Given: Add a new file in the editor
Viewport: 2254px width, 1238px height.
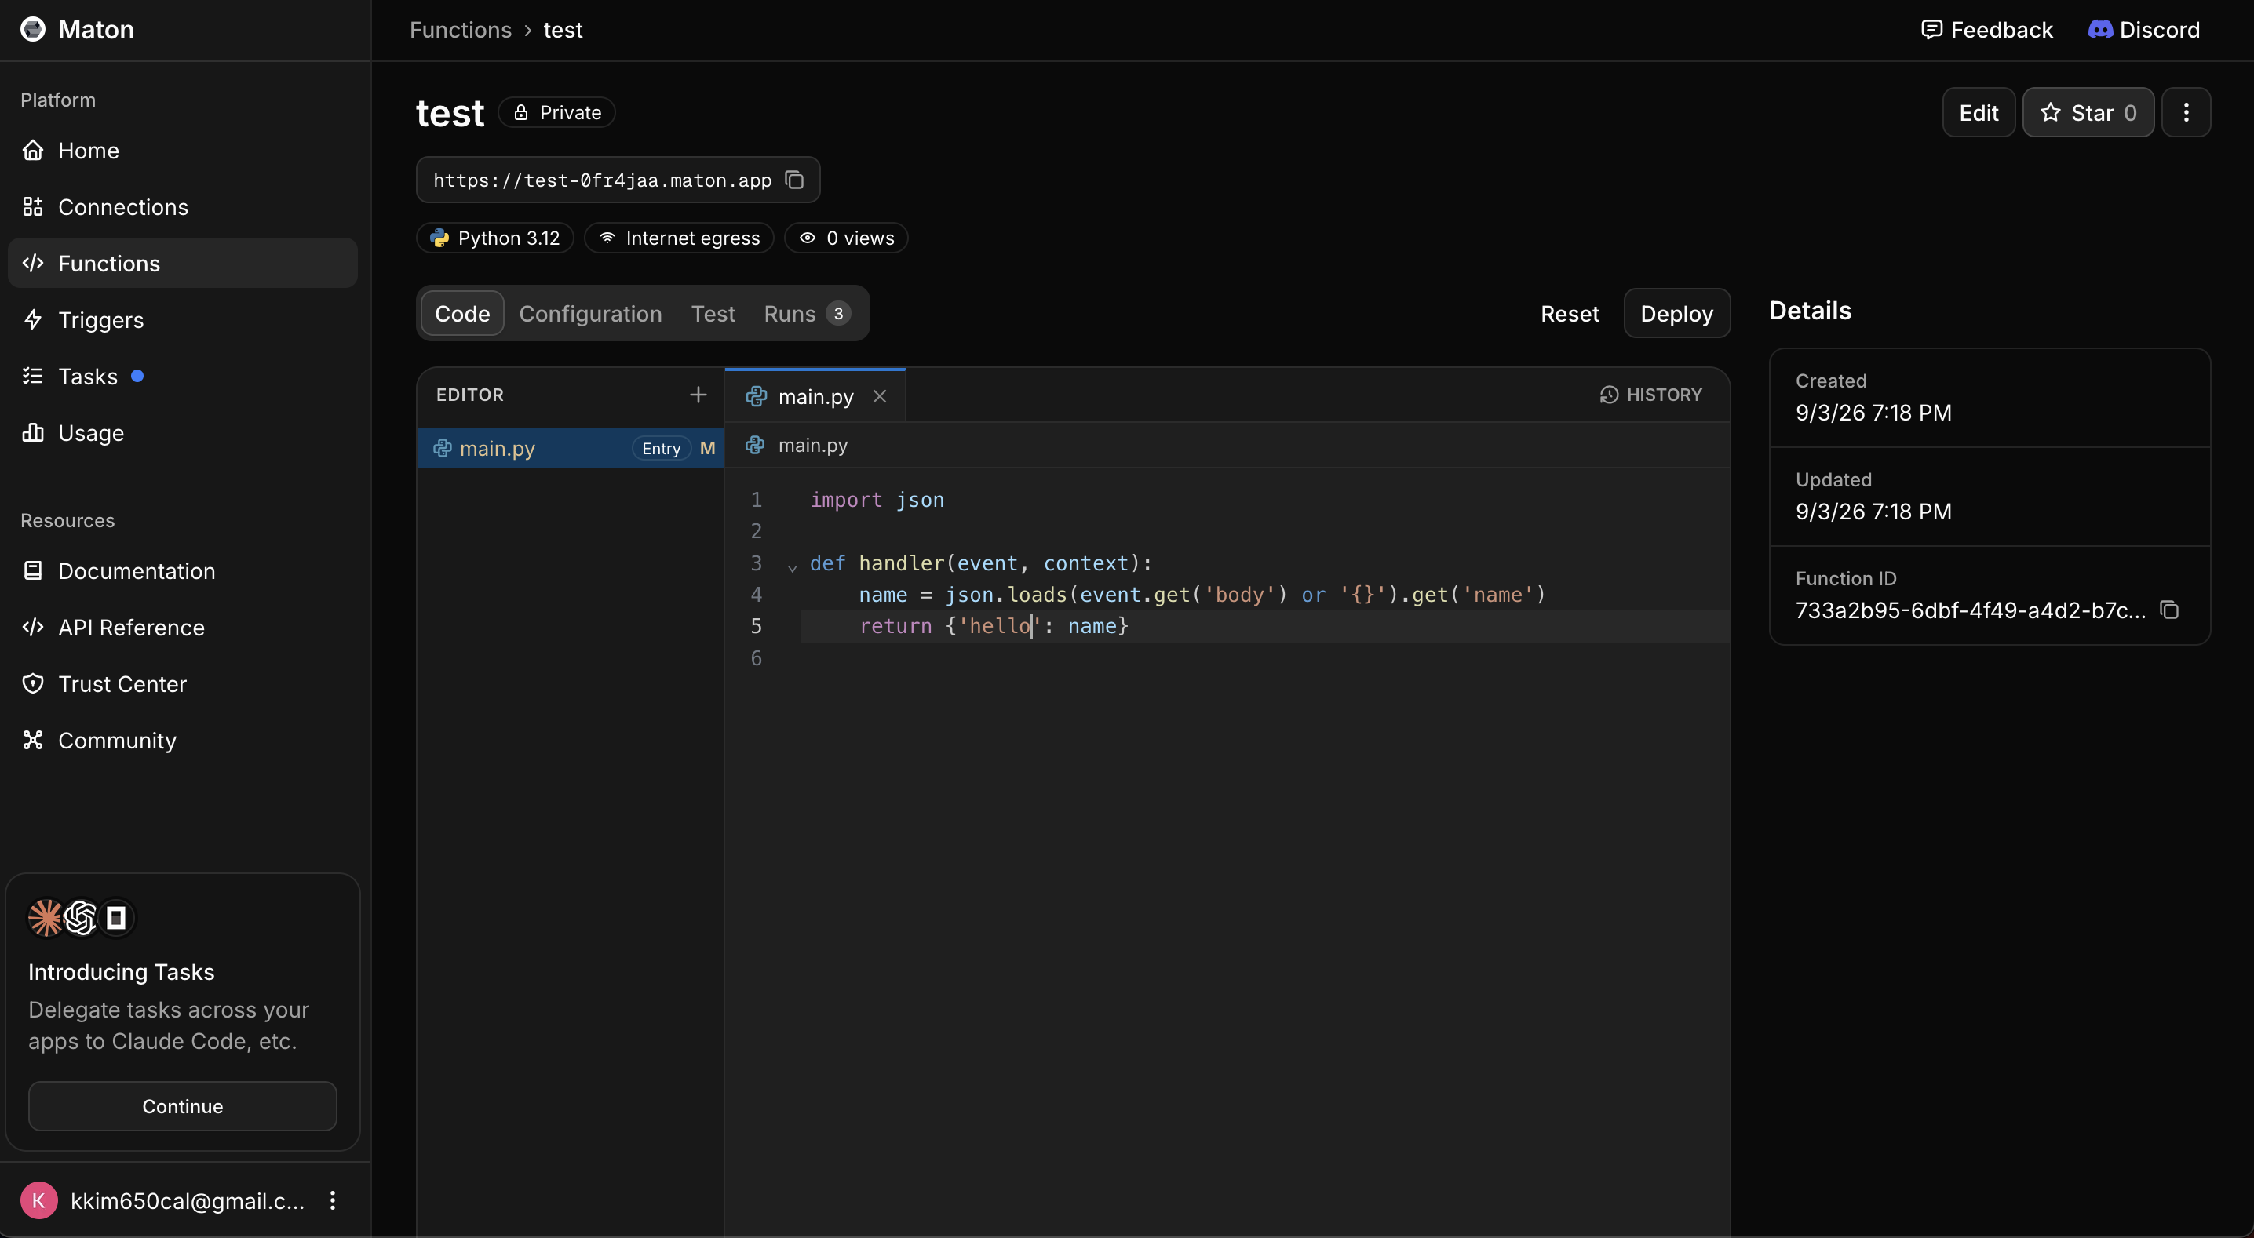Looking at the screenshot, I should (698, 395).
